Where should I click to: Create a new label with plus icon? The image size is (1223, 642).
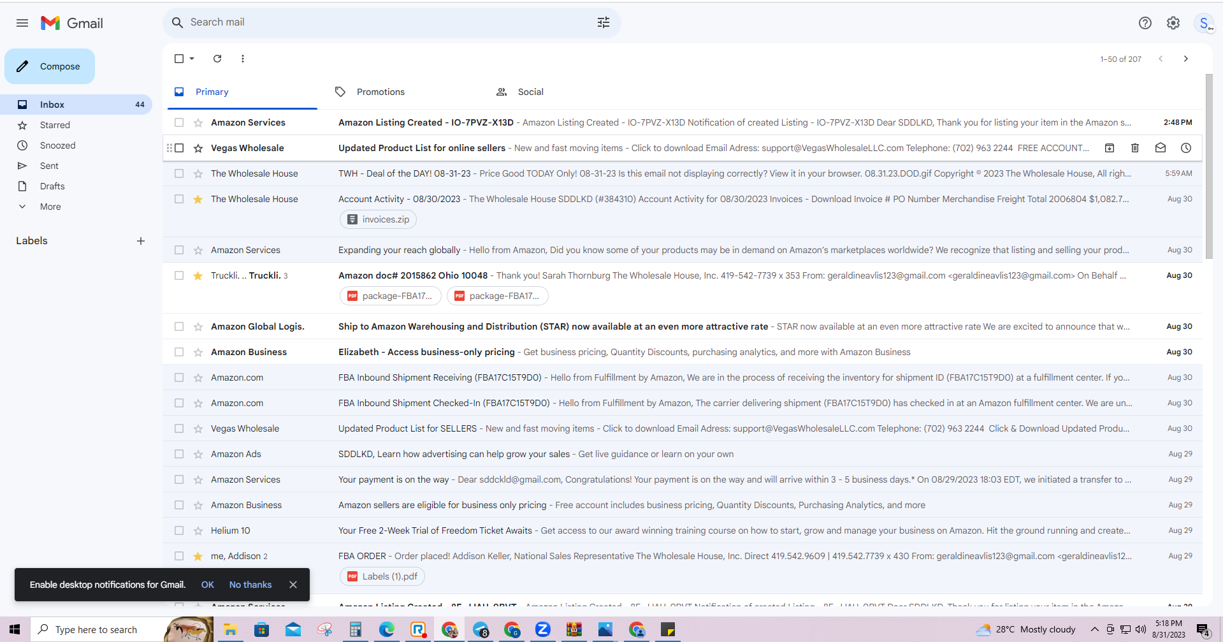[x=141, y=241]
